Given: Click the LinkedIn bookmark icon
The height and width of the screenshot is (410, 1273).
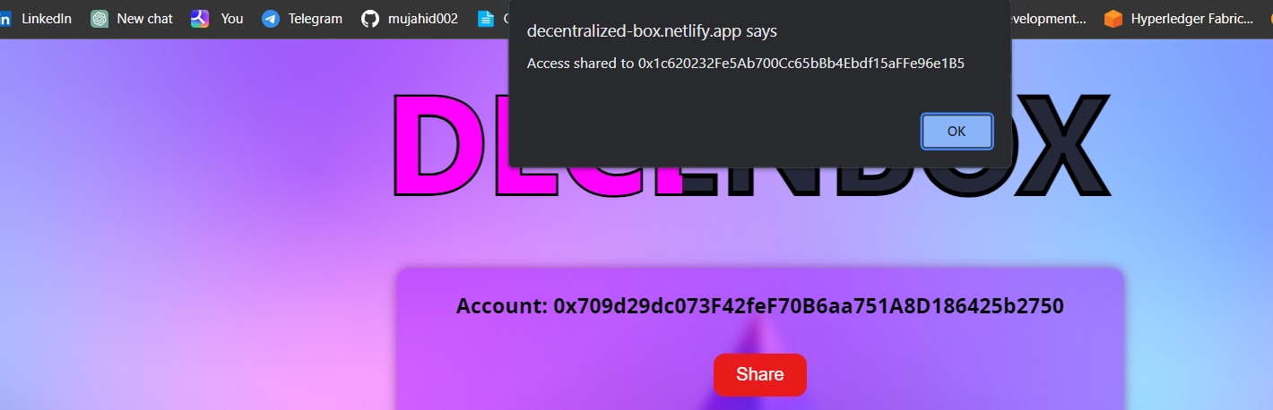Looking at the screenshot, I should pos(5,19).
